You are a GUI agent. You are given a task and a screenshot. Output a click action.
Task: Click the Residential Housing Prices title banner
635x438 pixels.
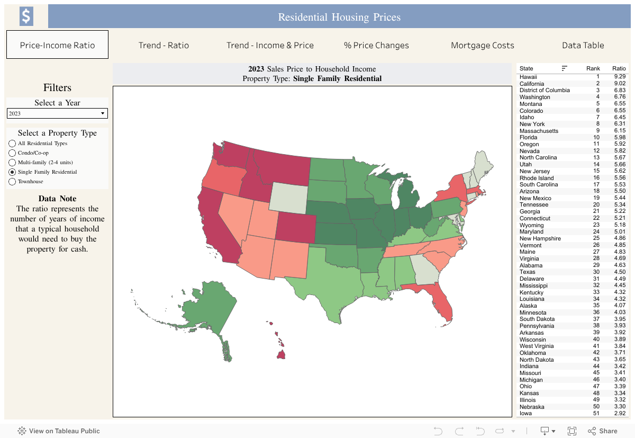[339, 16]
